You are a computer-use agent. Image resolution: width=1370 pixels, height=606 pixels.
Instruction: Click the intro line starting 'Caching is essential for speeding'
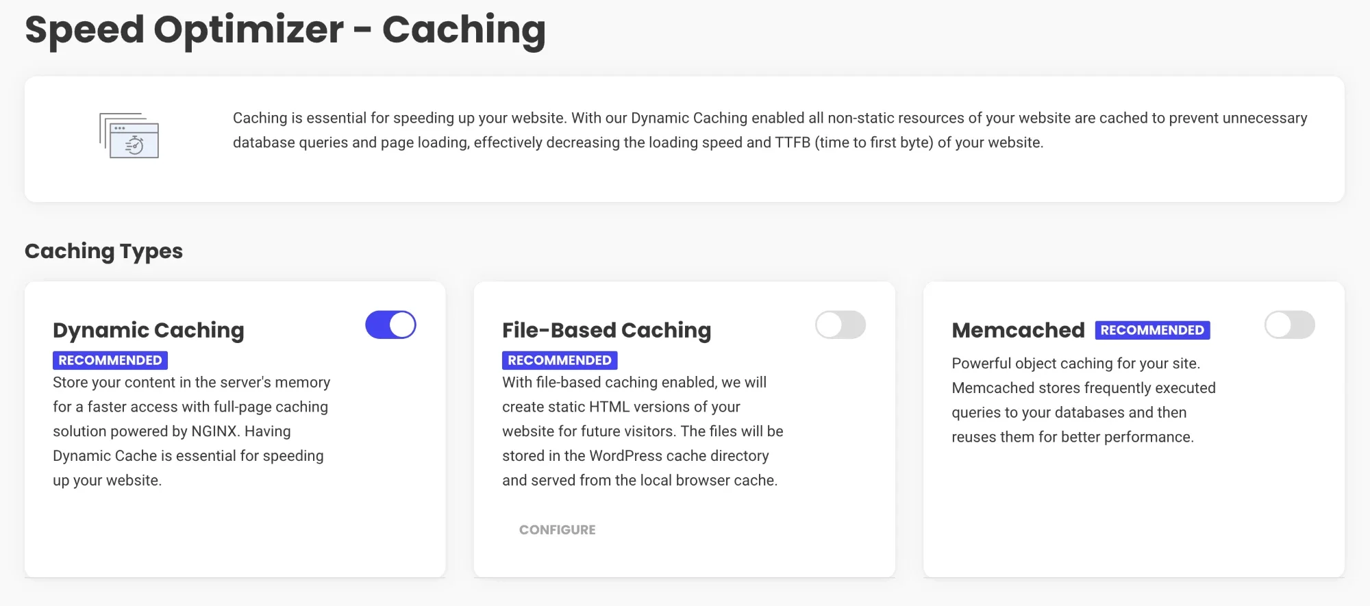coord(770,118)
